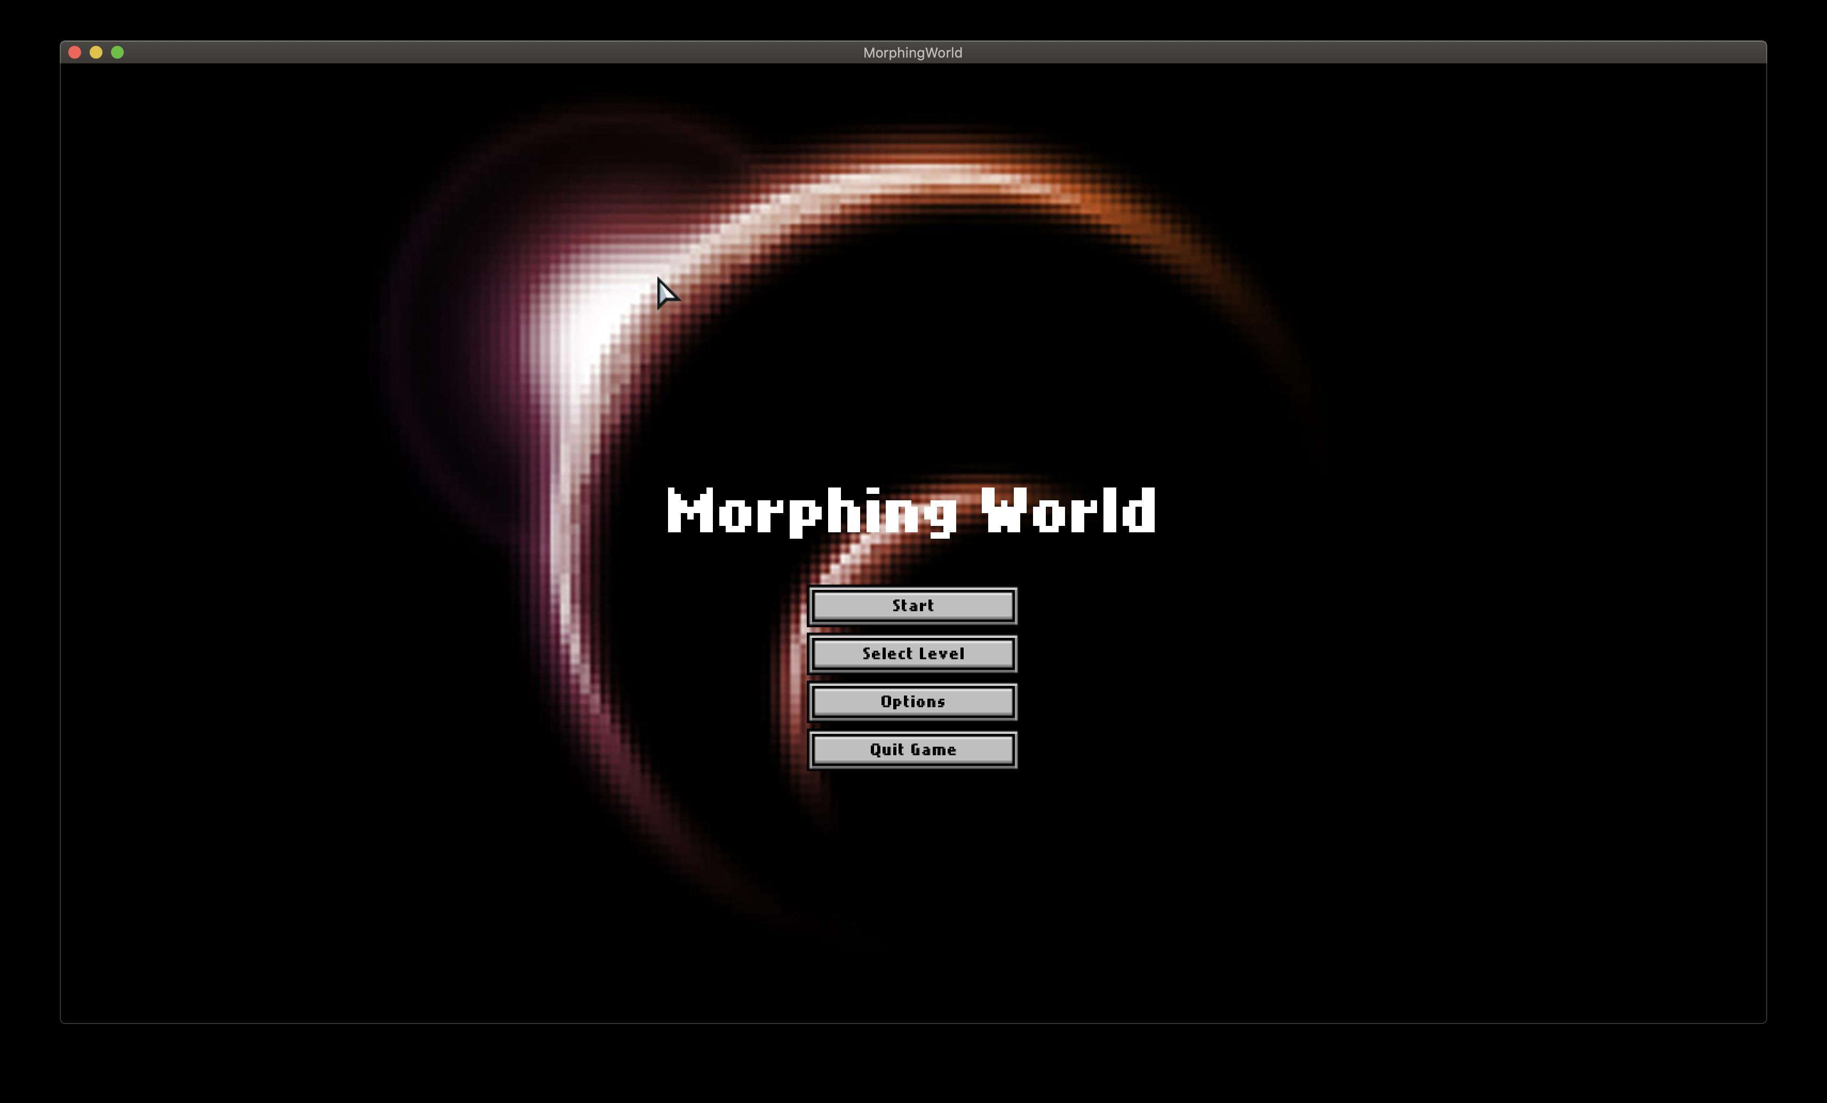Start the game with the Start button
This screenshot has width=1827, height=1103.
click(x=912, y=605)
